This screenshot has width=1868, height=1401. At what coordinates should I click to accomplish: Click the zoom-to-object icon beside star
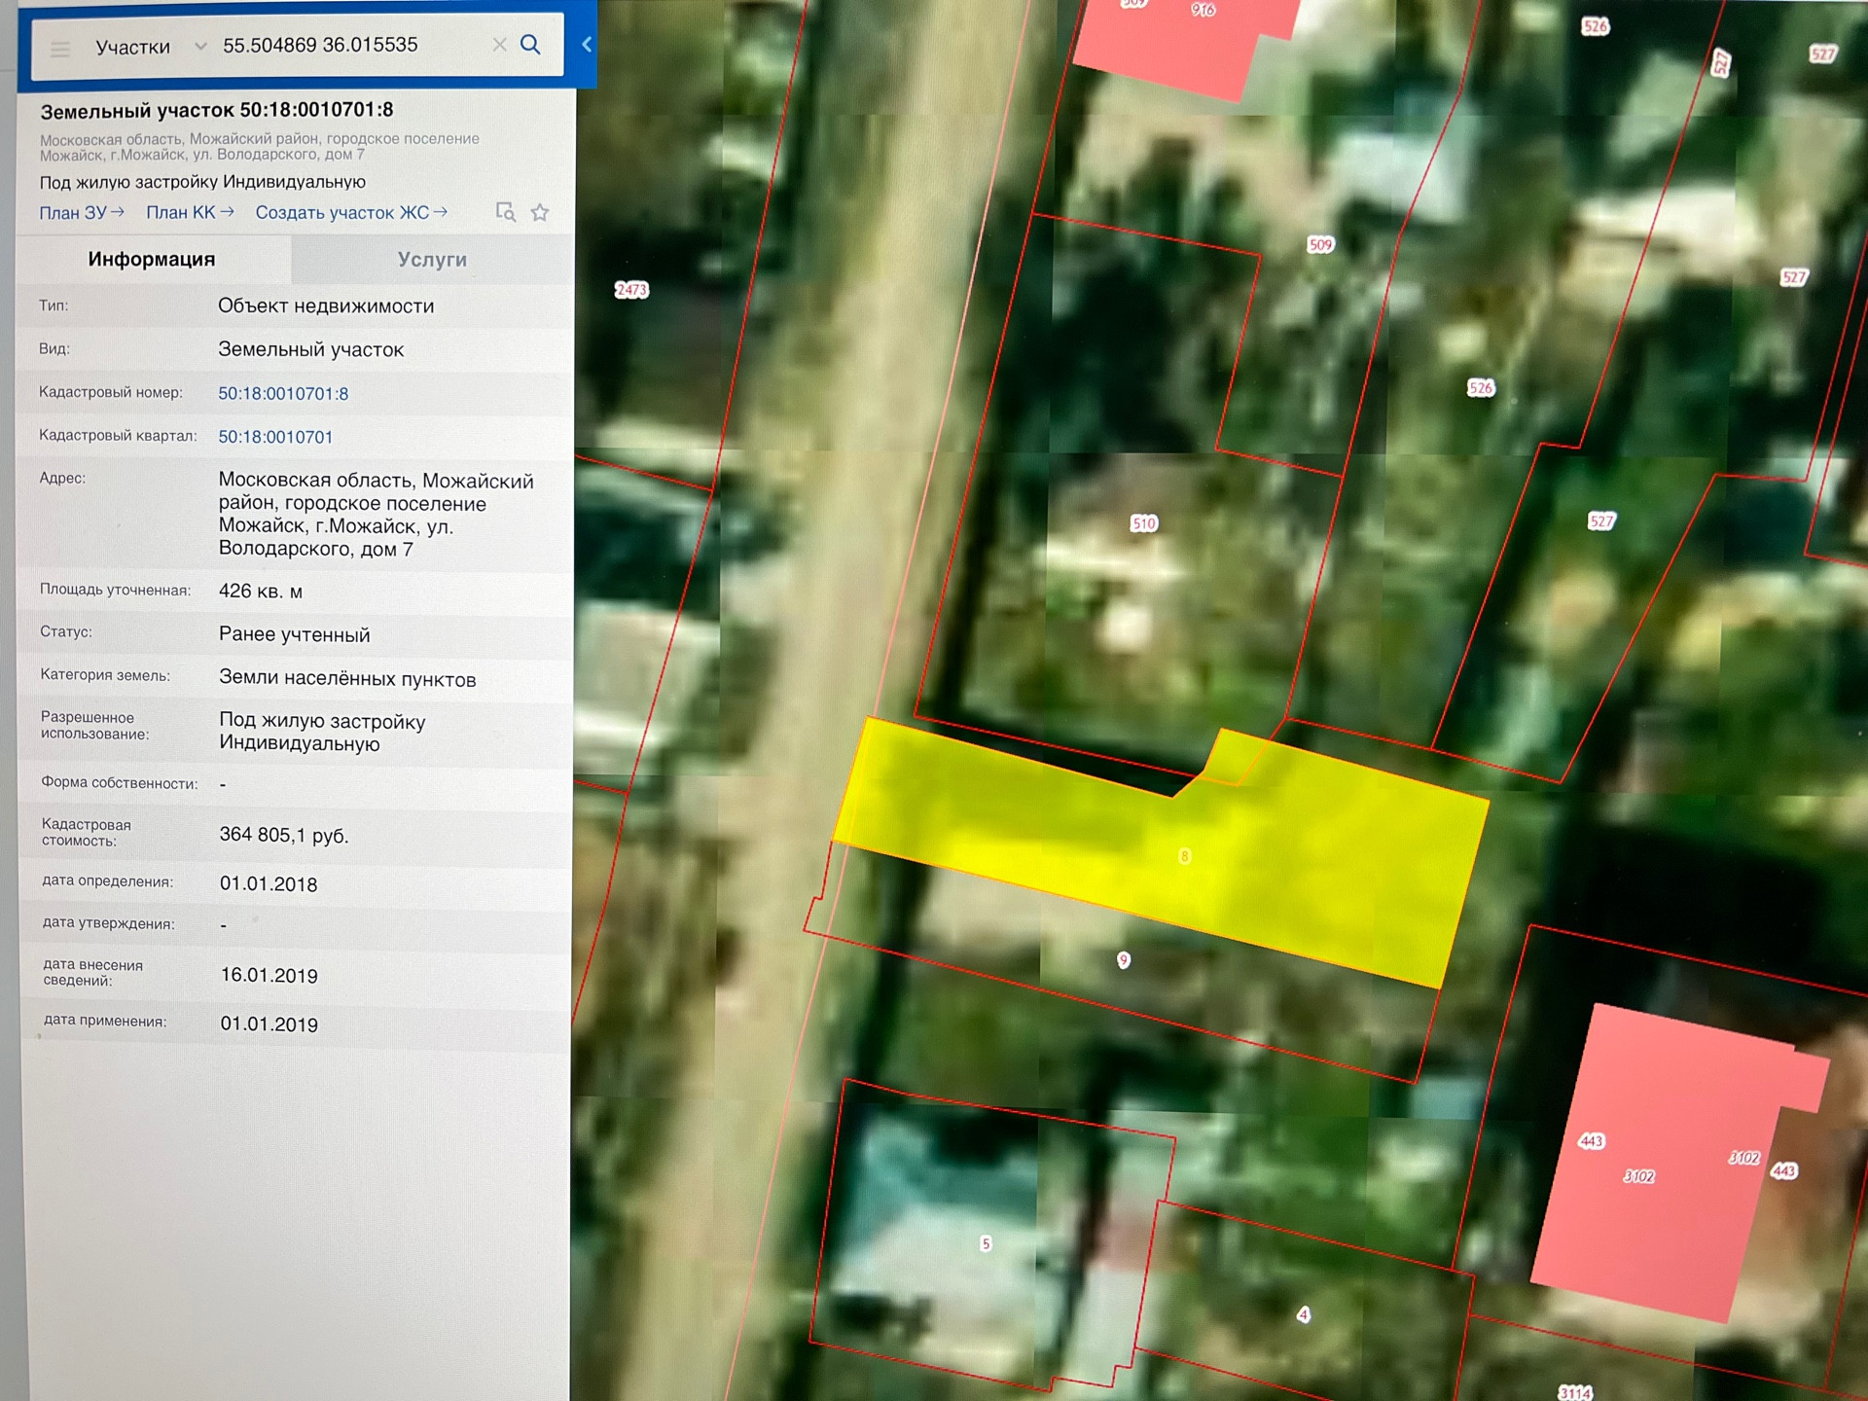505,212
